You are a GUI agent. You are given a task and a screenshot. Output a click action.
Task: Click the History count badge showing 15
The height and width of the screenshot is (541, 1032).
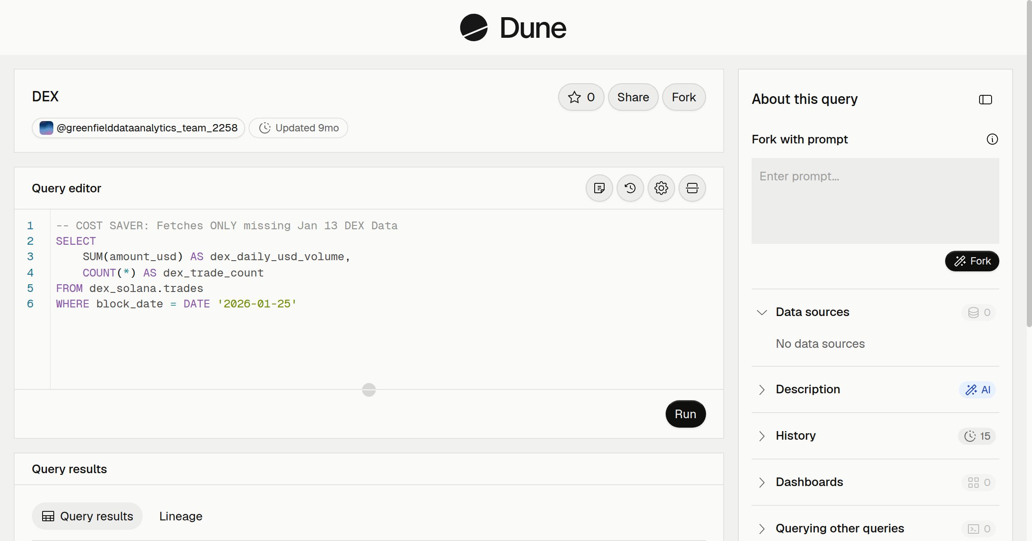pyautogui.click(x=977, y=436)
